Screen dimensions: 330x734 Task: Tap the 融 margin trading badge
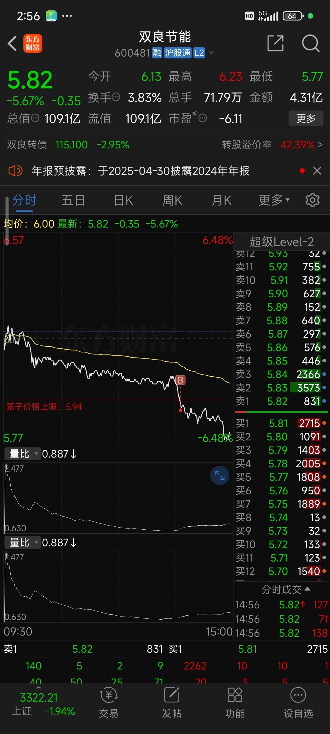pos(157,53)
